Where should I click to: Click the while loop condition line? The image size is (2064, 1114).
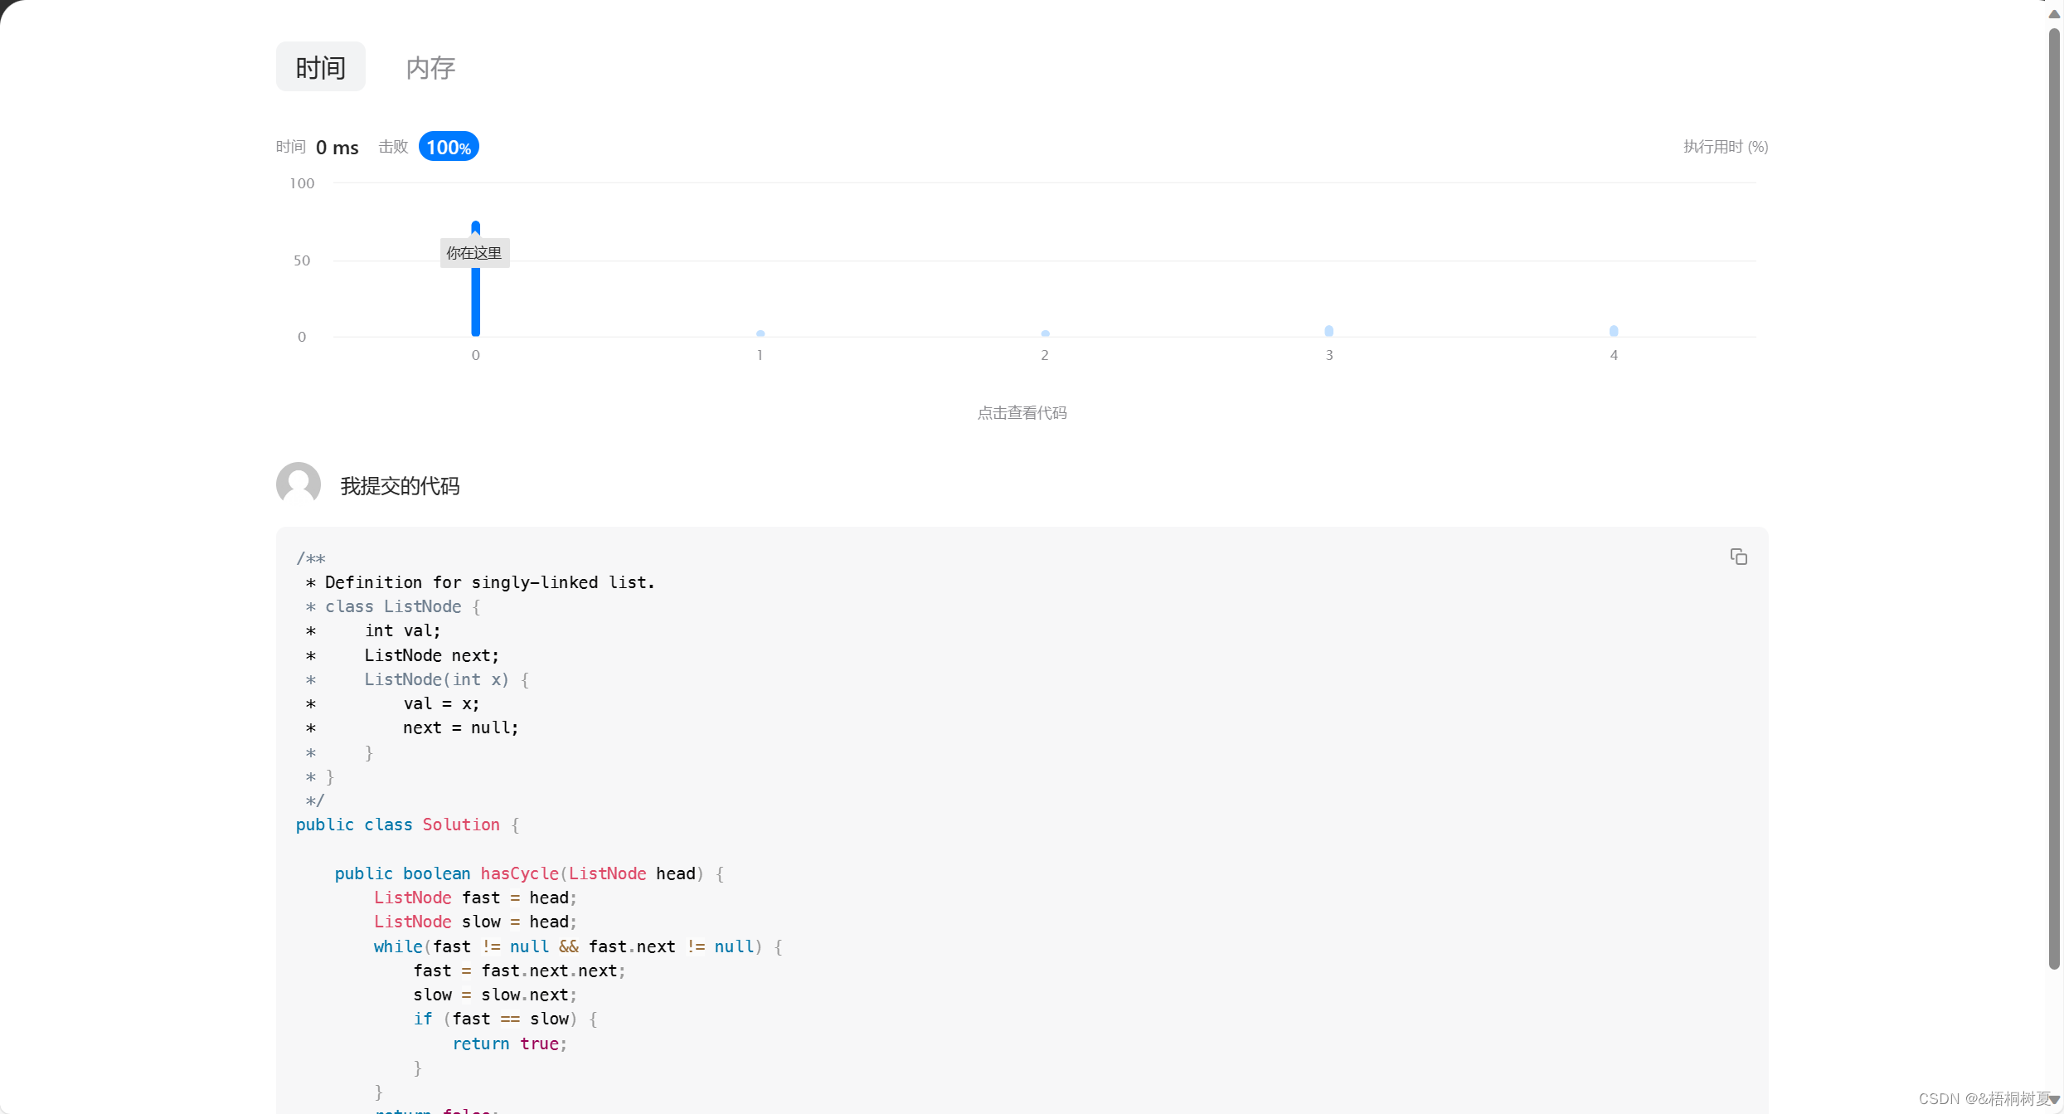click(x=578, y=946)
